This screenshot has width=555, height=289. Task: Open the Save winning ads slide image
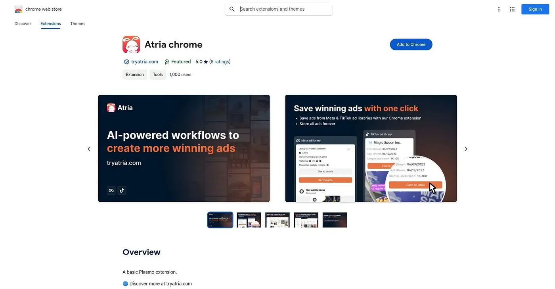371,148
